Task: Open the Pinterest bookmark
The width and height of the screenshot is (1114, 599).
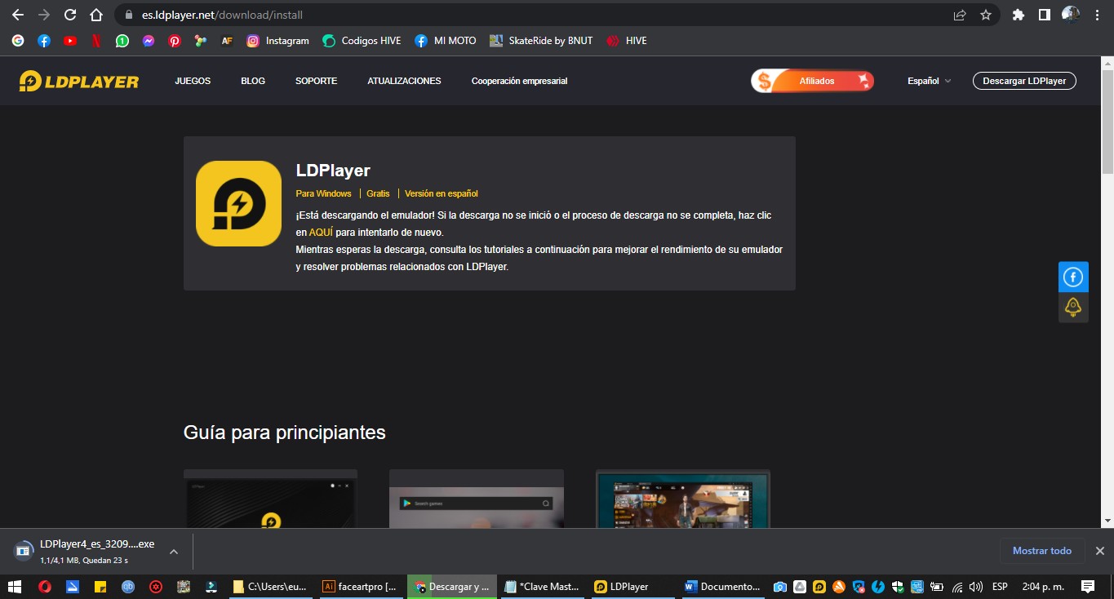Action: (175, 40)
